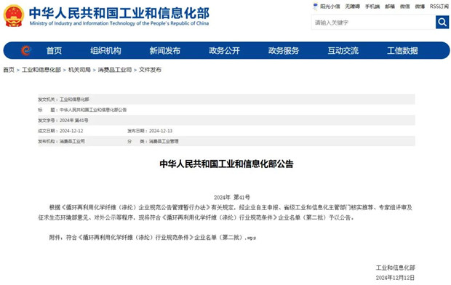Click the national emblem logo
This screenshot has height=285, width=451.
14,16
